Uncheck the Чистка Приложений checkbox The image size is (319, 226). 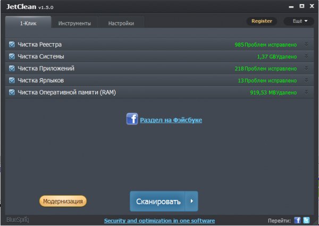point(12,69)
